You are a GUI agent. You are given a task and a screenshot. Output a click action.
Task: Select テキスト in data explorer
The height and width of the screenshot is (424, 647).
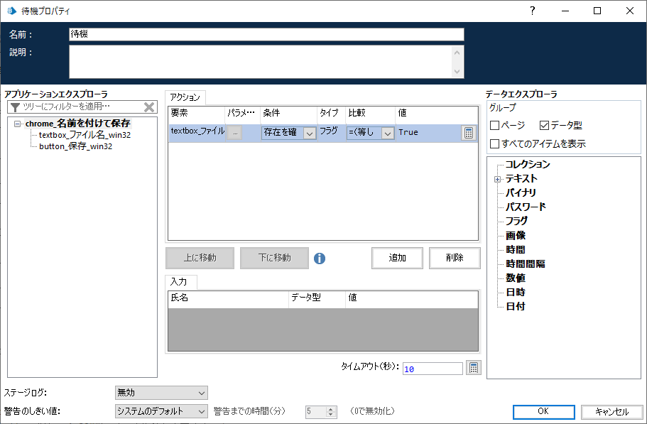pos(521,178)
